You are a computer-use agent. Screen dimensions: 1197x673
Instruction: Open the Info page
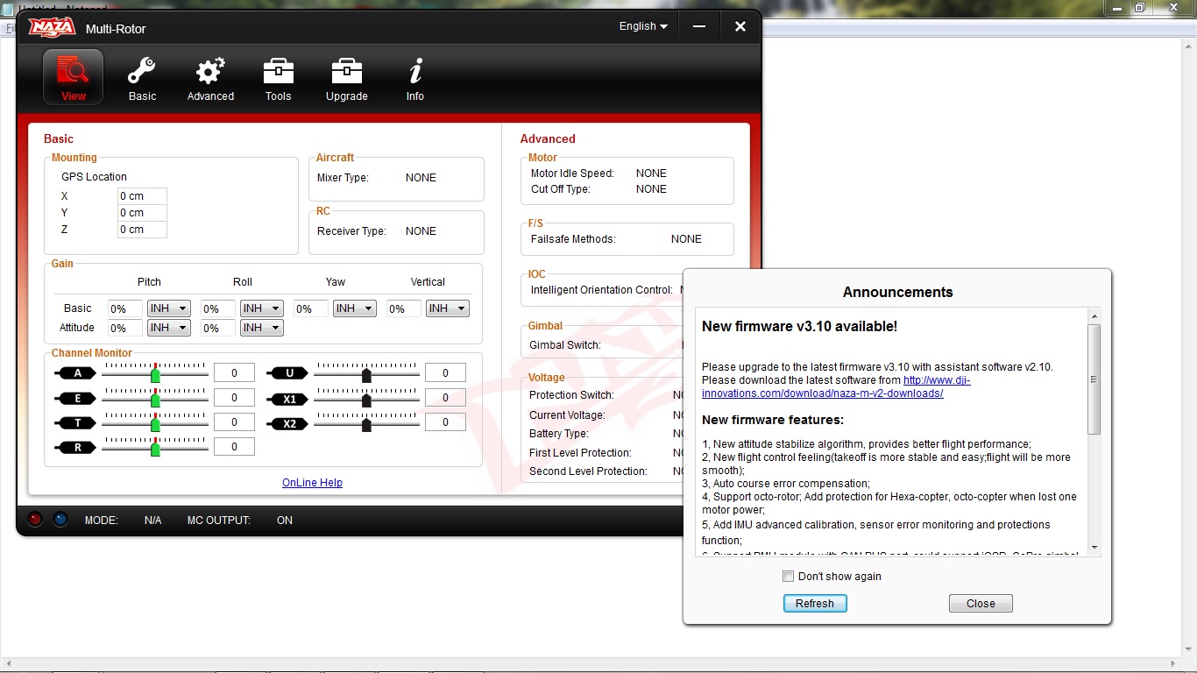(x=415, y=79)
